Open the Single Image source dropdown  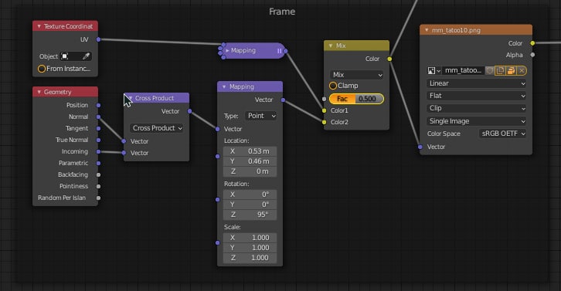476,121
